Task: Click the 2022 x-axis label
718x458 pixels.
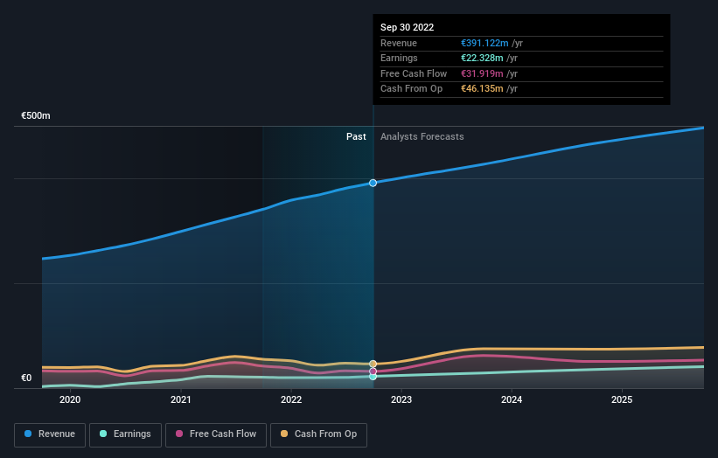Action: click(291, 400)
